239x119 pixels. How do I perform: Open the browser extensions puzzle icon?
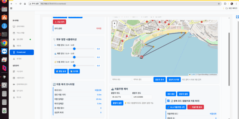point(224,4)
